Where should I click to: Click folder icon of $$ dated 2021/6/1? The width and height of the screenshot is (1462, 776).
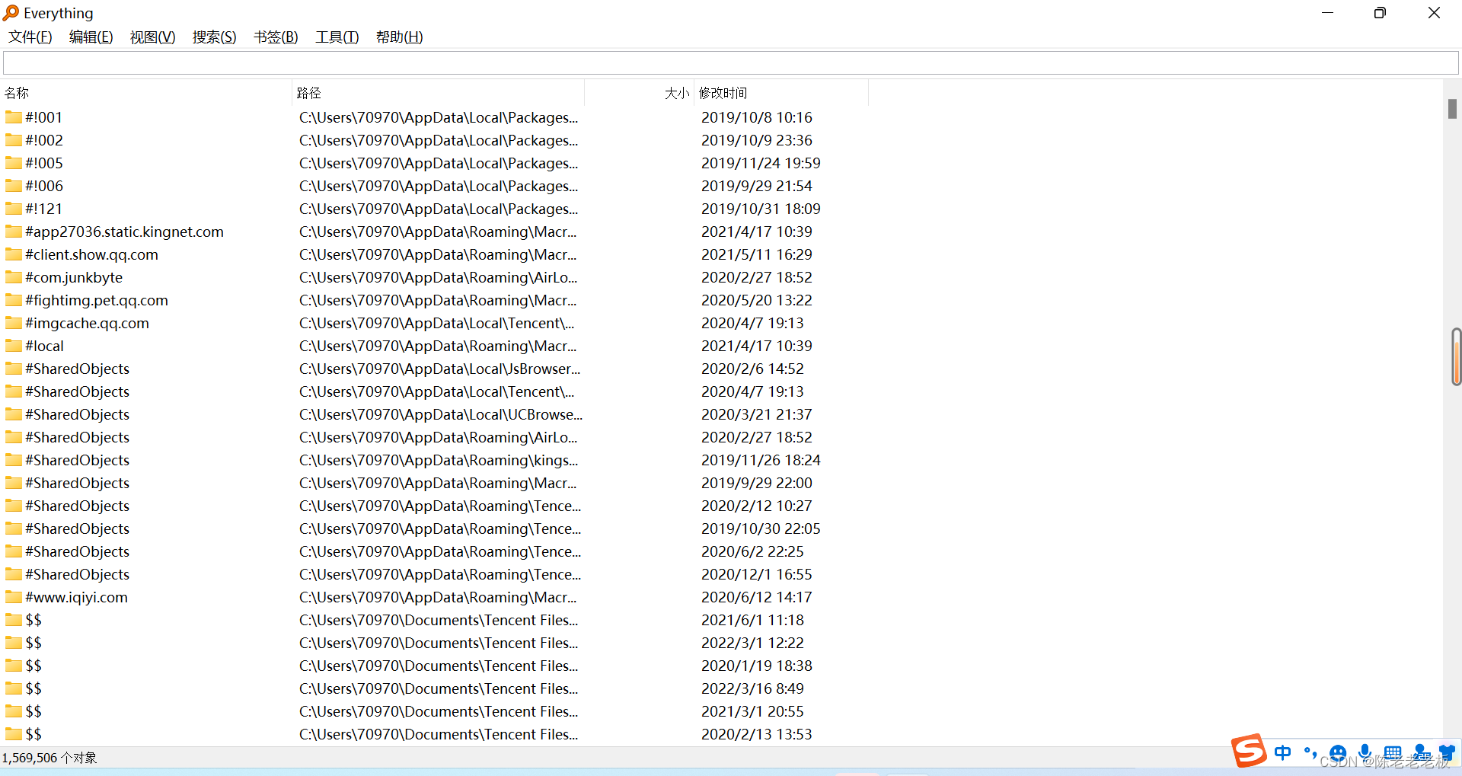(14, 620)
